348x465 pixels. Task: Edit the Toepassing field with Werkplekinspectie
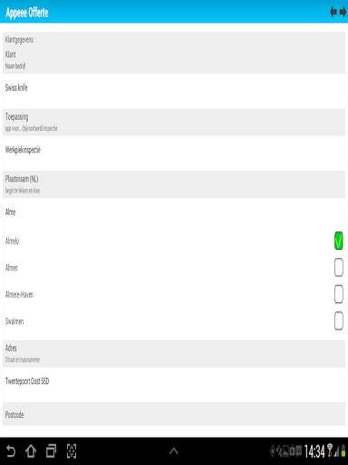[x=174, y=153]
